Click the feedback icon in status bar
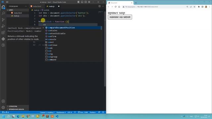This screenshot has height=119, width=212. [99, 112]
